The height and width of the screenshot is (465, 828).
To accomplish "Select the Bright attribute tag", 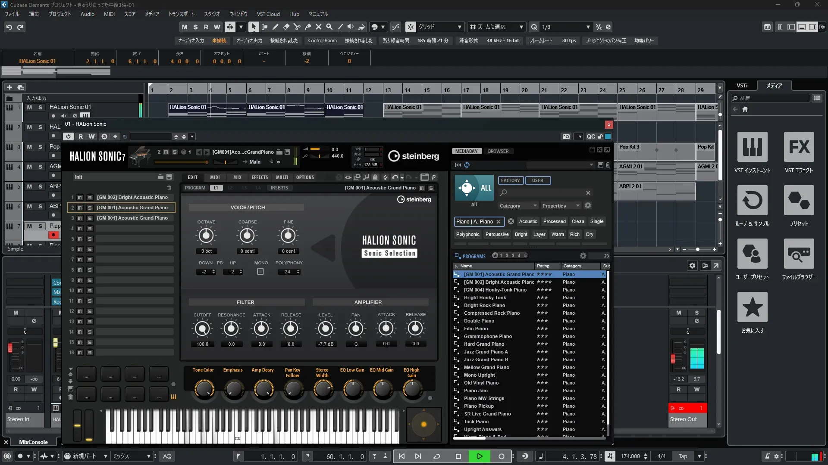I will pos(521,234).
